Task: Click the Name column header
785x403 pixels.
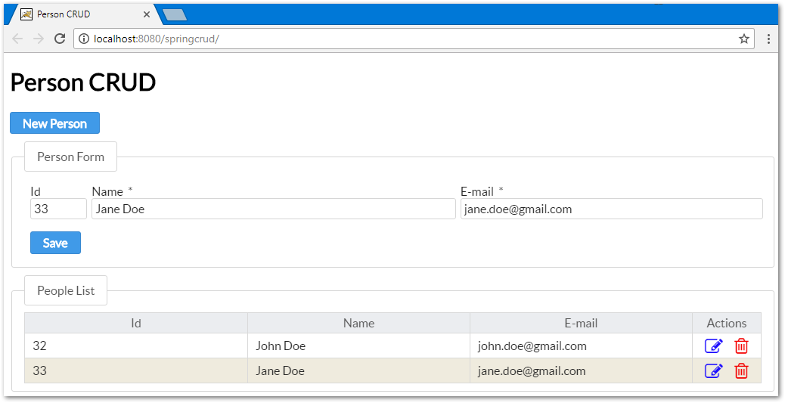Action: tap(358, 323)
